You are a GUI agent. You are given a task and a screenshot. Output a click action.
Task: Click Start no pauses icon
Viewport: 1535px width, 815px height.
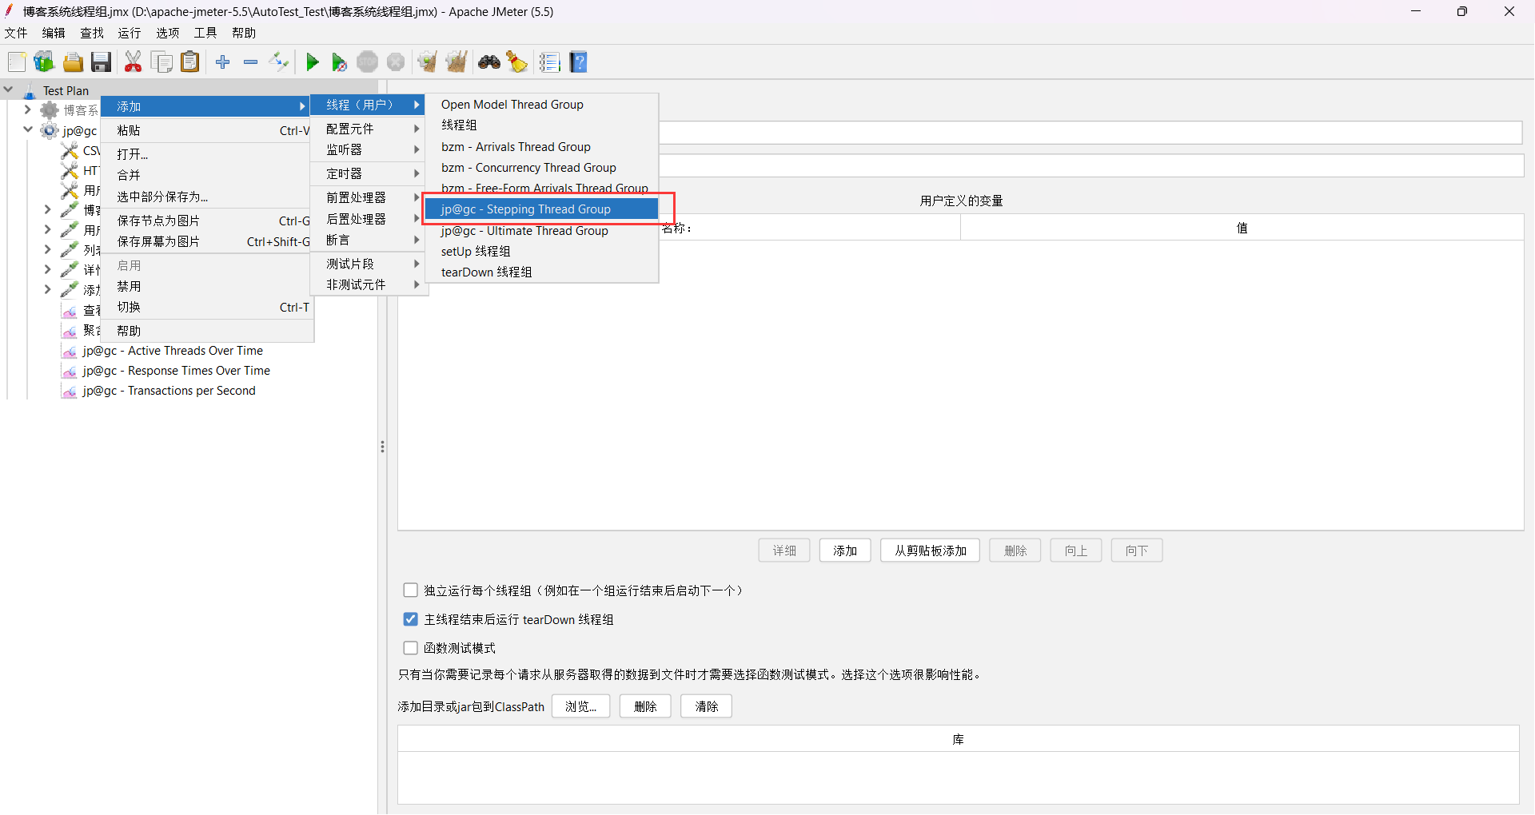(x=339, y=62)
